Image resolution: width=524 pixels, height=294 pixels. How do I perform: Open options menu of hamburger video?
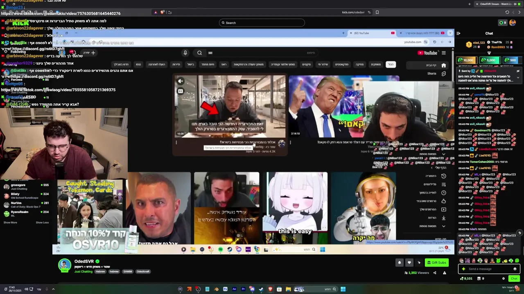click(176, 143)
